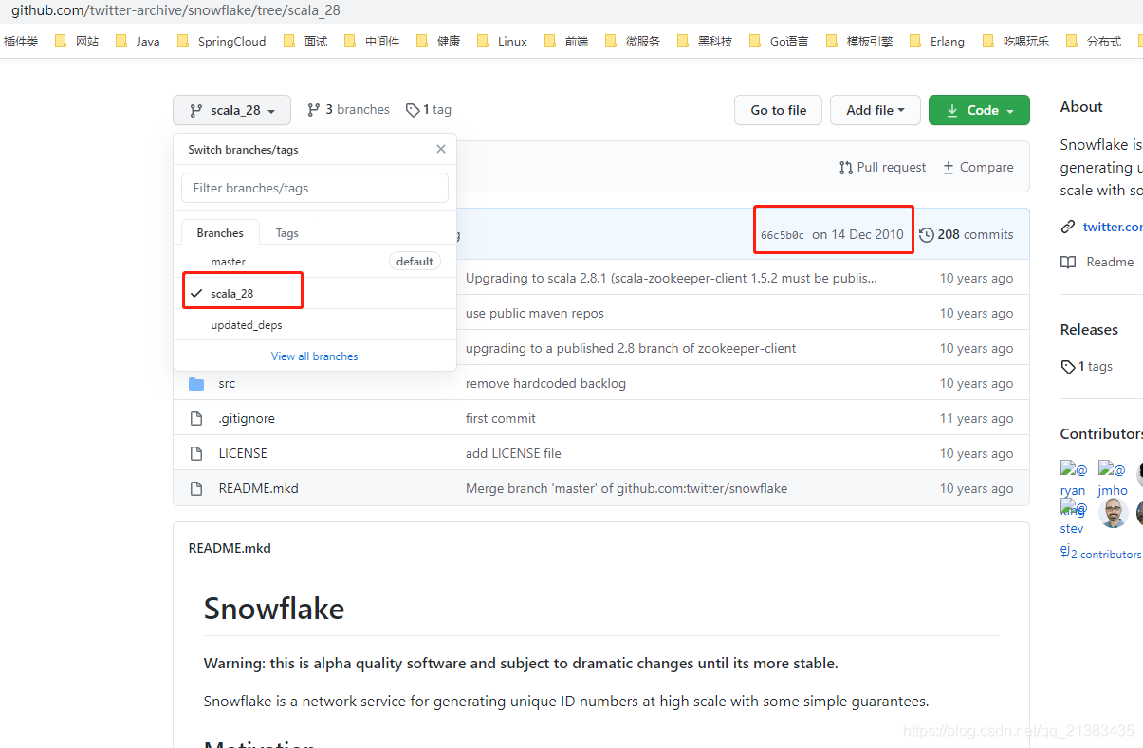Click the Go to file button

(778, 110)
